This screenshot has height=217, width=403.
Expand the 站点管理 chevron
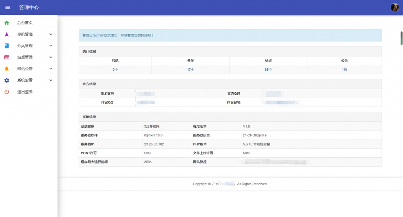[51, 57]
